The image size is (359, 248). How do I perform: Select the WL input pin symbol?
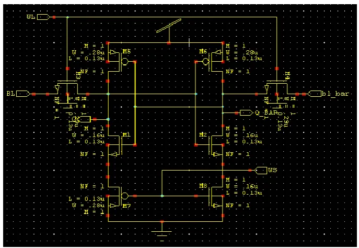point(43,17)
